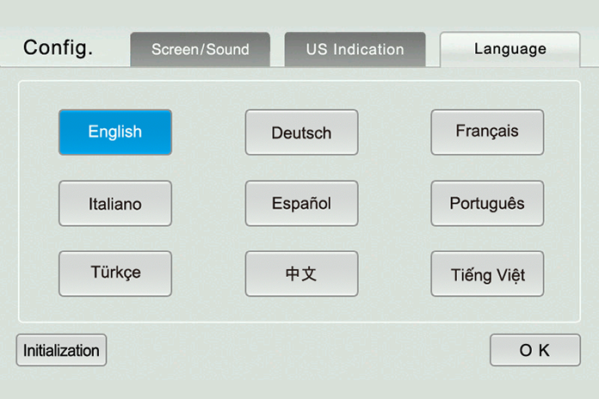Select Português as display language
This screenshot has height=399, width=599.
tap(487, 203)
